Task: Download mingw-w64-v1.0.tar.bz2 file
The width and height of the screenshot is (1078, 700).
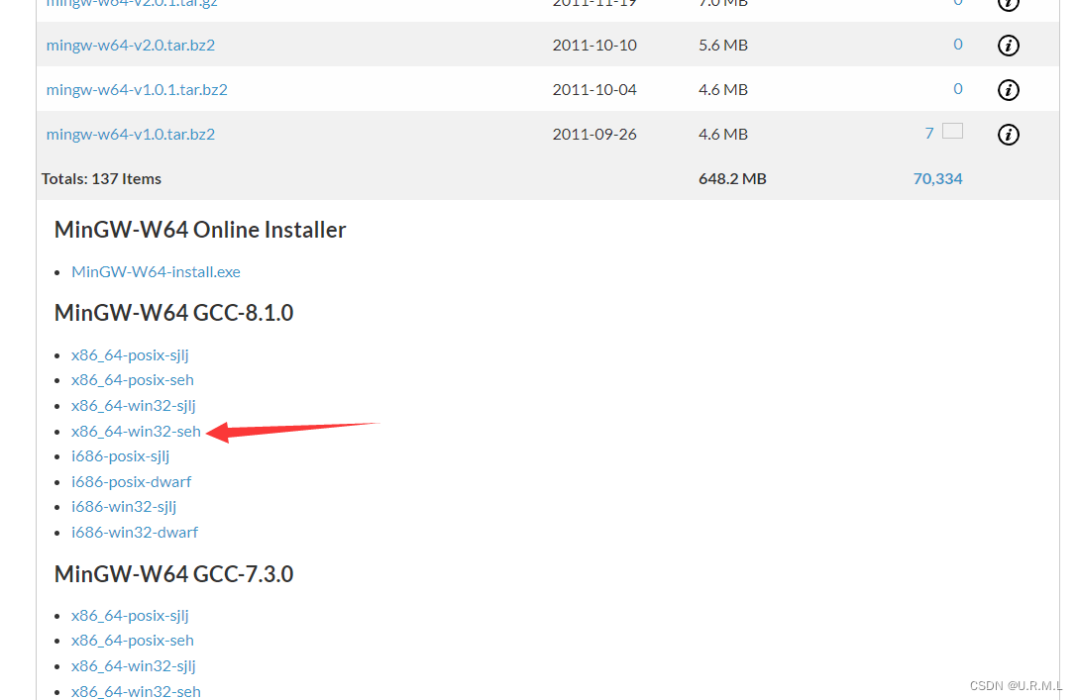Action: (131, 134)
